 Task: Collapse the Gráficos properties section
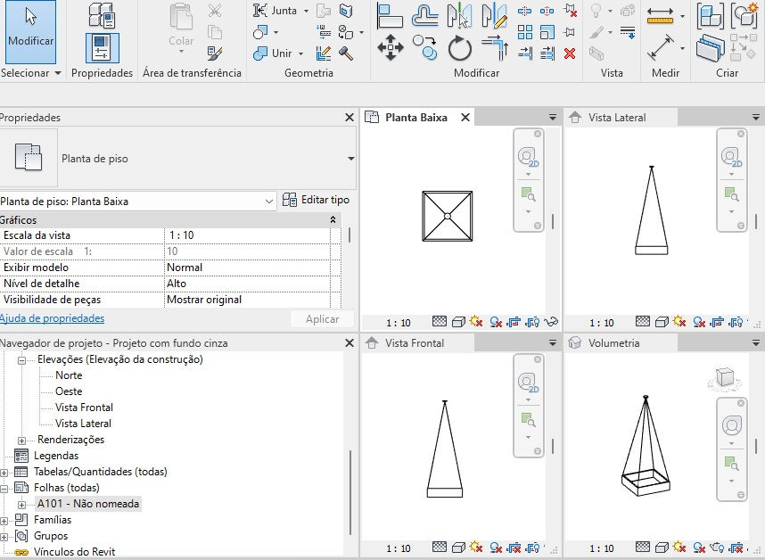(333, 220)
